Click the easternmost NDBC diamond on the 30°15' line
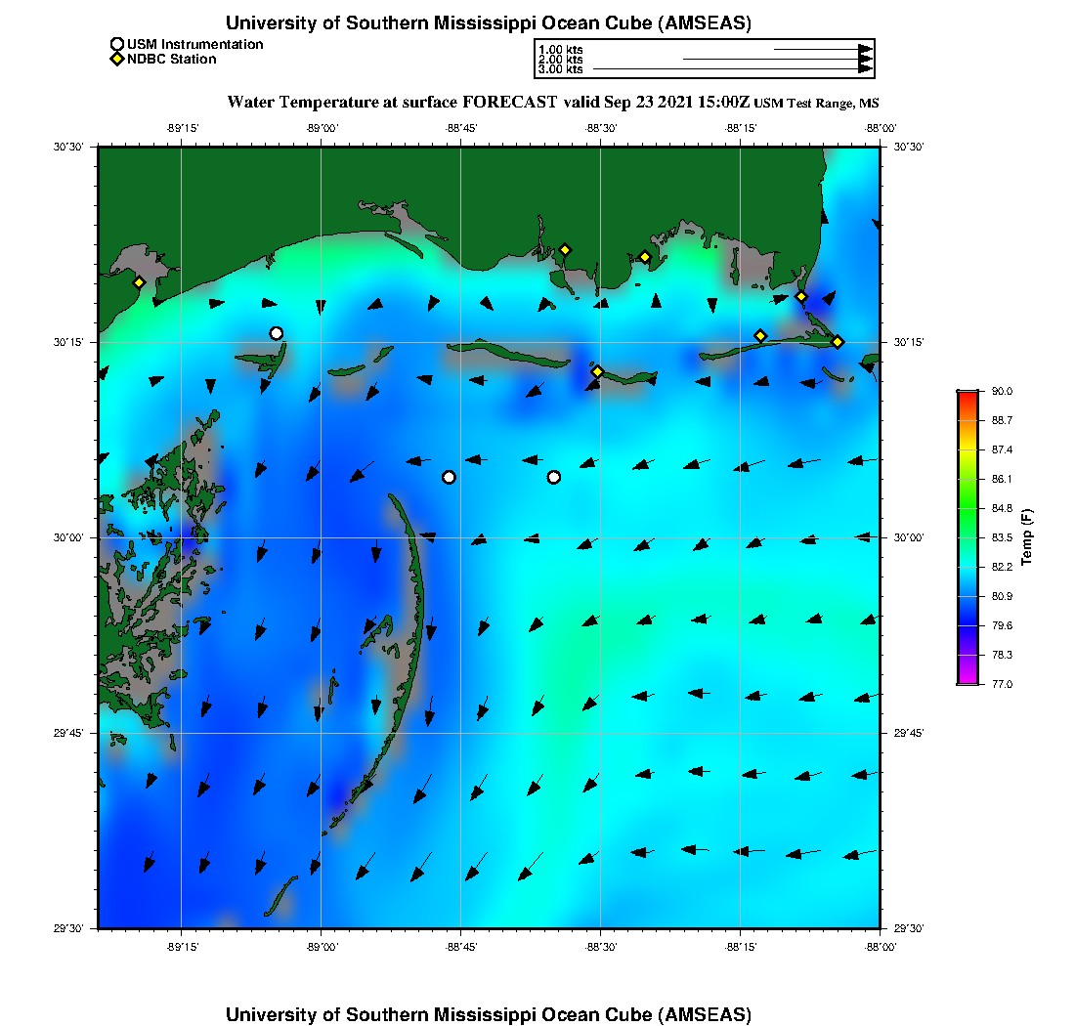The width and height of the screenshot is (1075, 1026). [838, 342]
